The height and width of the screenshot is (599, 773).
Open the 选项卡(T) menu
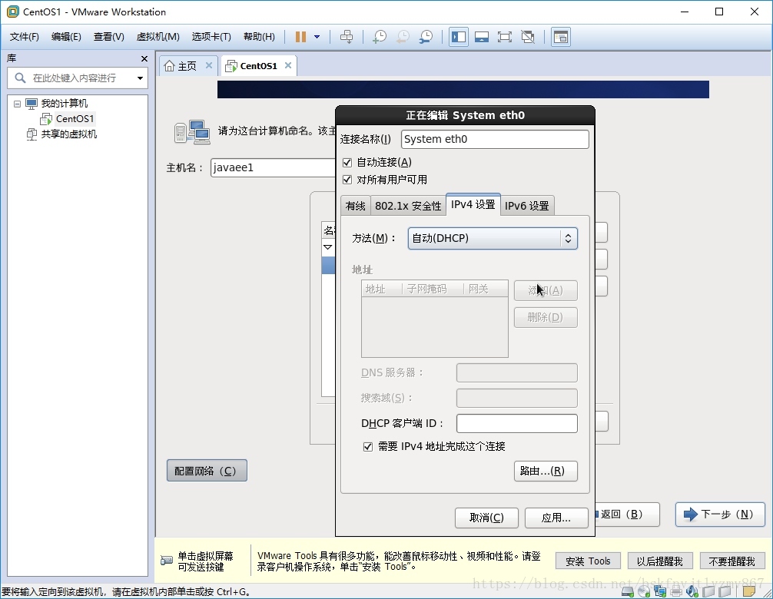pyautogui.click(x=211, y=37)
